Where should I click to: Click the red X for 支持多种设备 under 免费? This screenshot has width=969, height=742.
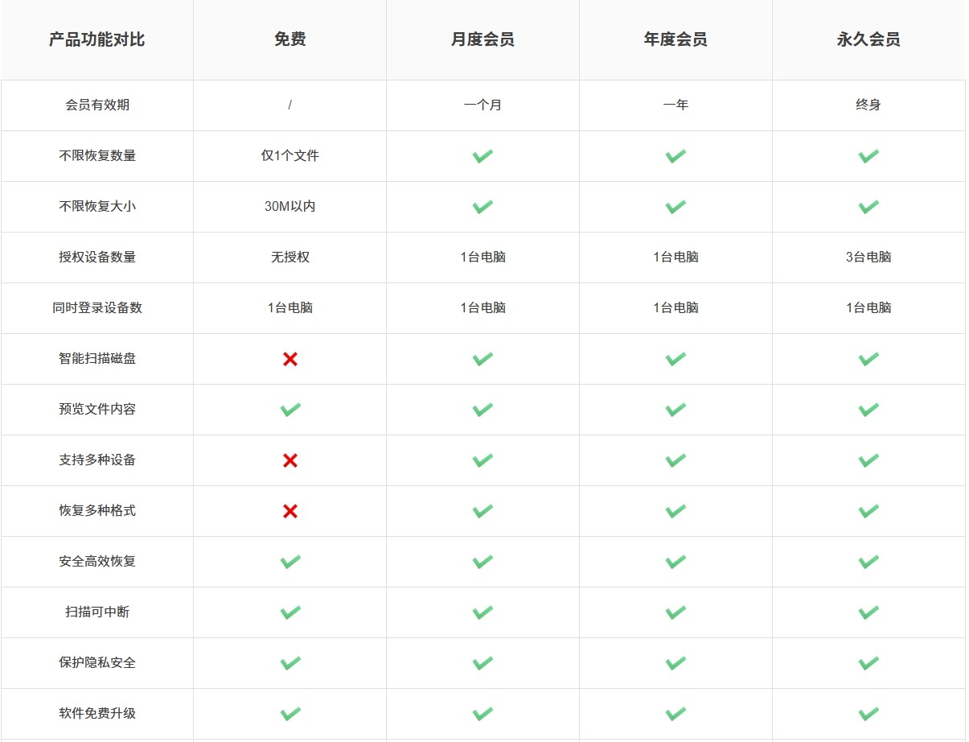290,460
